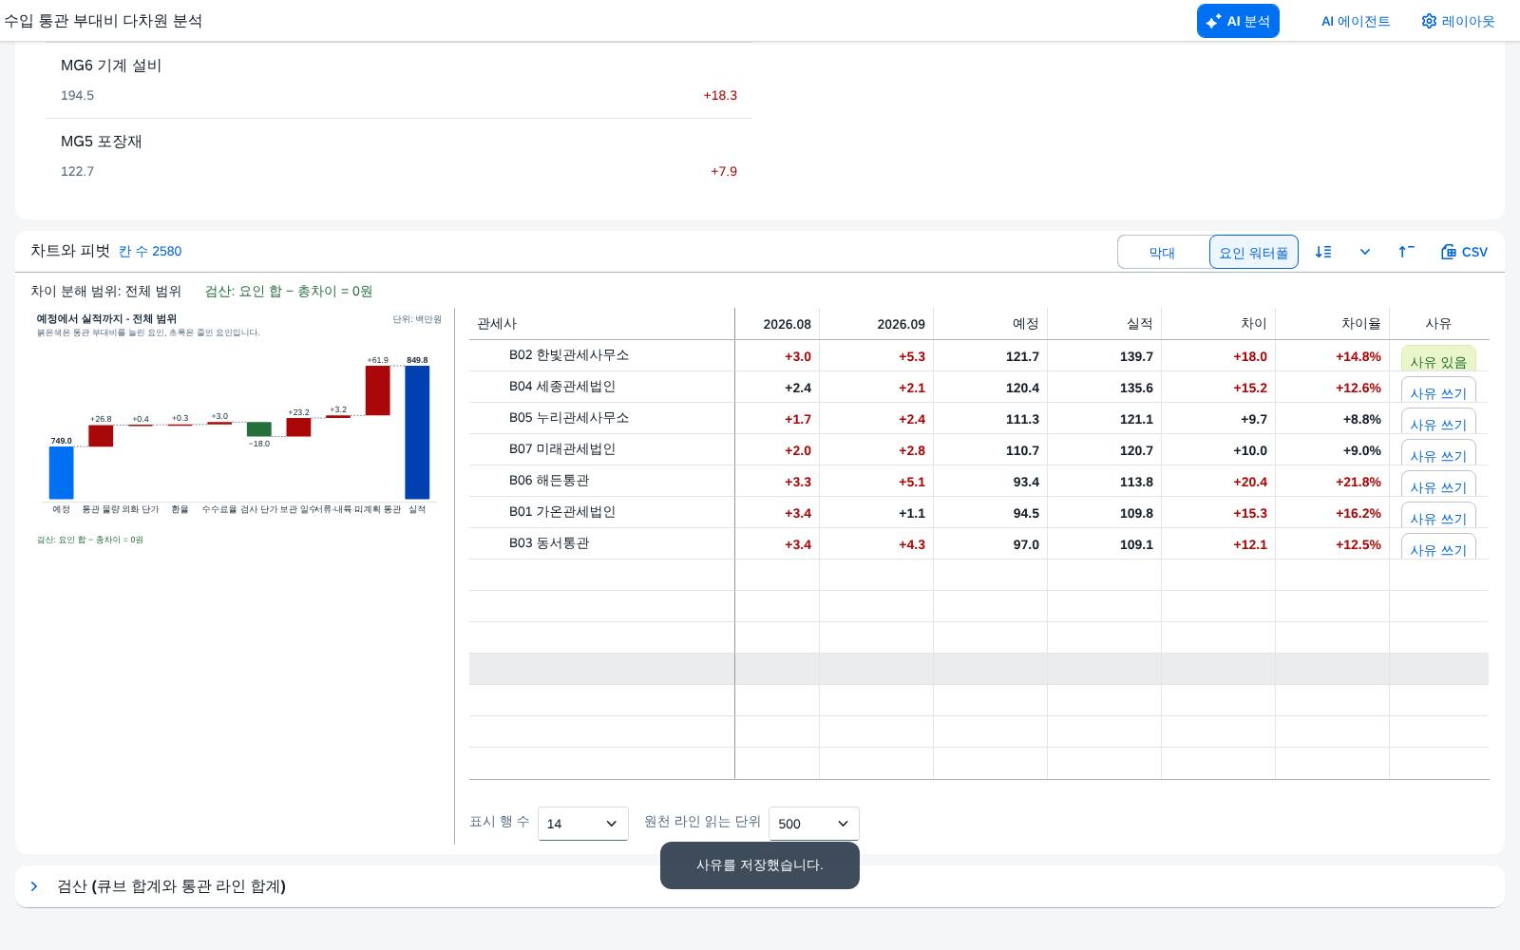
Task: Click the blue 실적 849.8 waterfall bar
Action: click(417, 432)
